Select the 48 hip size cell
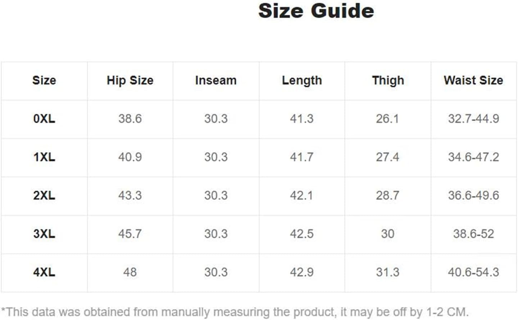This screenshot has width=518, height=320. pos(130,272)
